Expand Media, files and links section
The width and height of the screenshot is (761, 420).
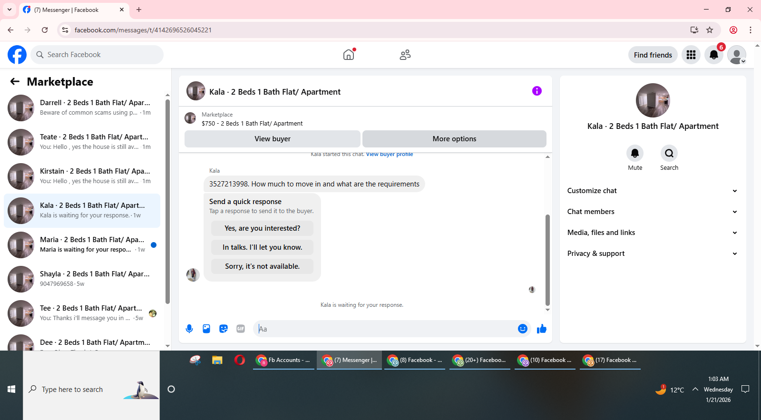point(653,233)
